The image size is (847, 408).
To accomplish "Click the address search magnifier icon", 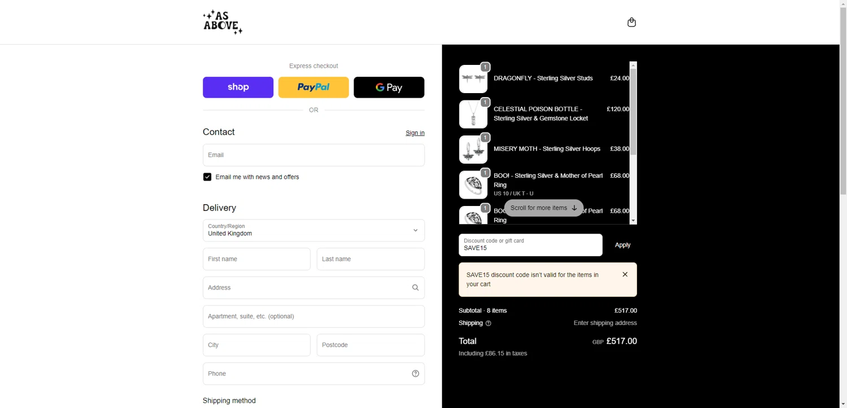I will pyautogui.click(x=415, y=288).
